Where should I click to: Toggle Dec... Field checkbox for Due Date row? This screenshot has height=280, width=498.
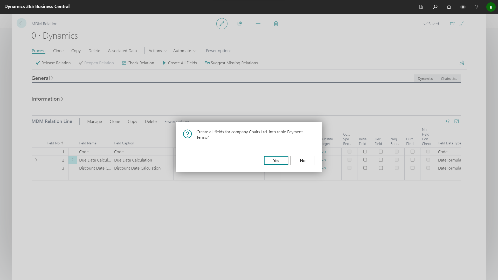click(381, 160)
